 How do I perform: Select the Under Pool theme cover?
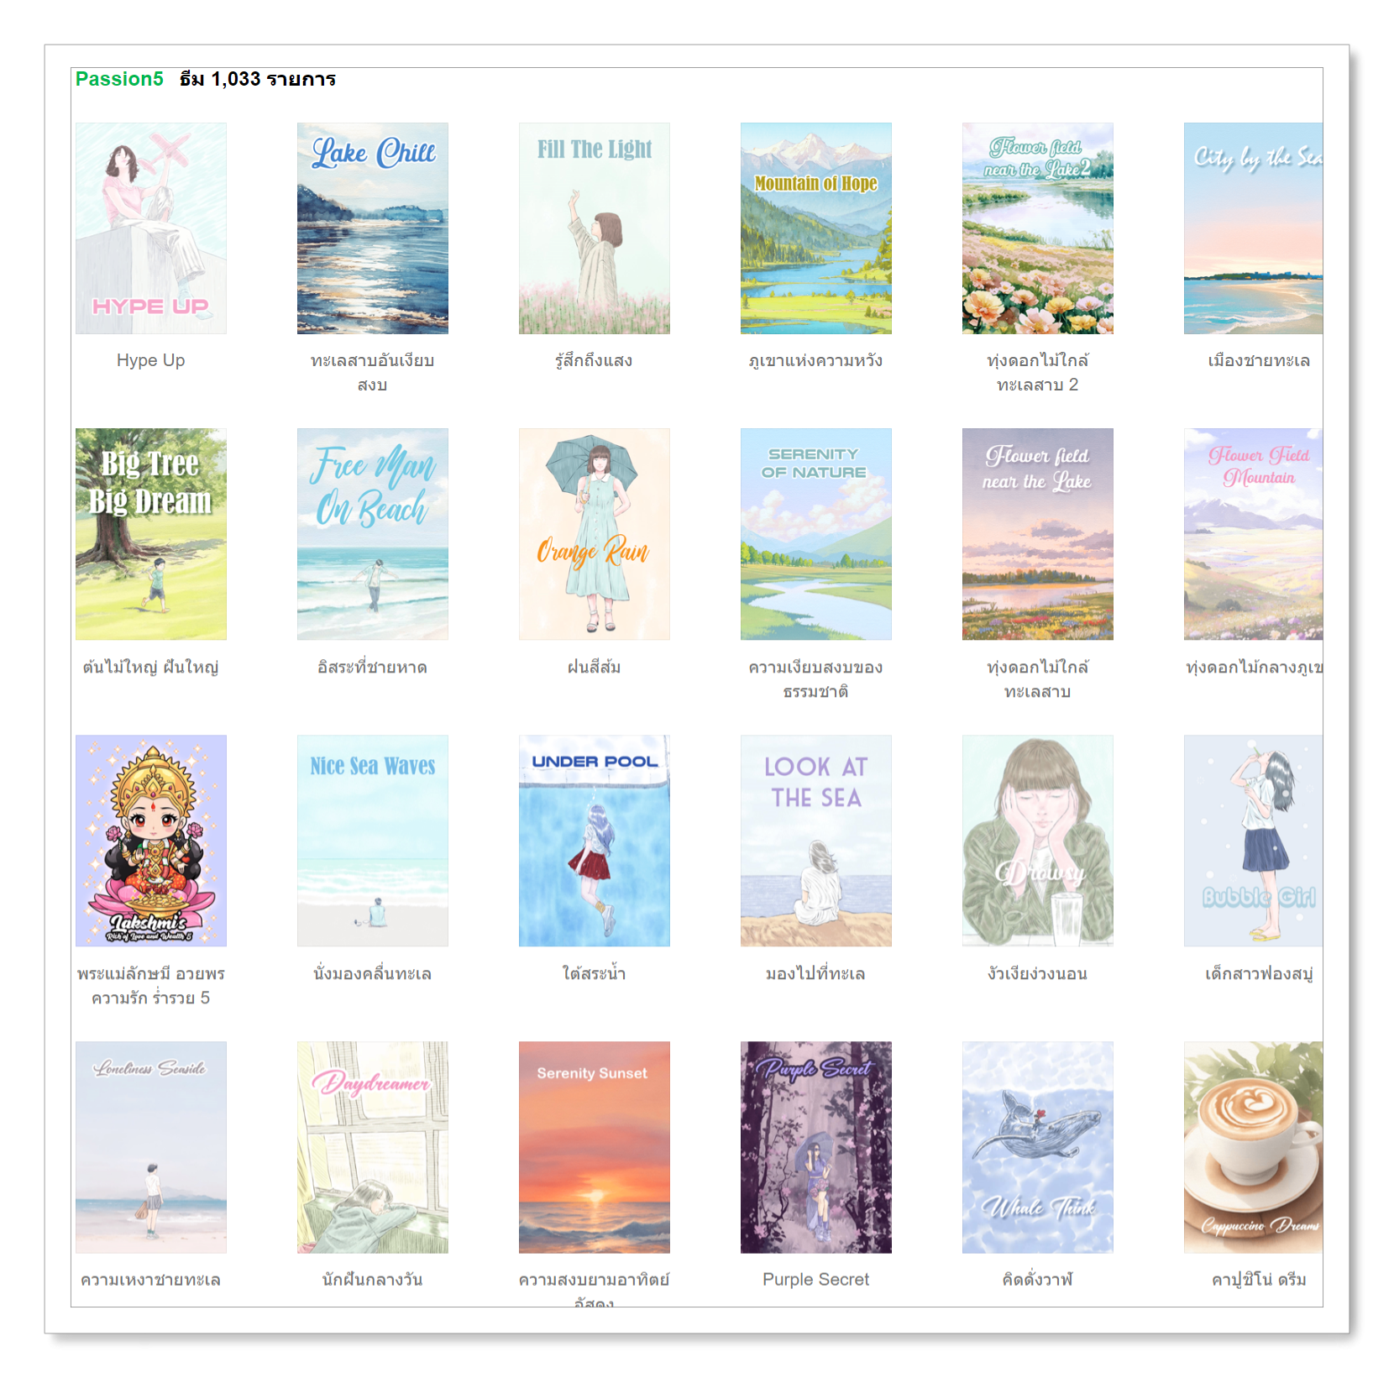pyautogui.click(x=595, y=841)
